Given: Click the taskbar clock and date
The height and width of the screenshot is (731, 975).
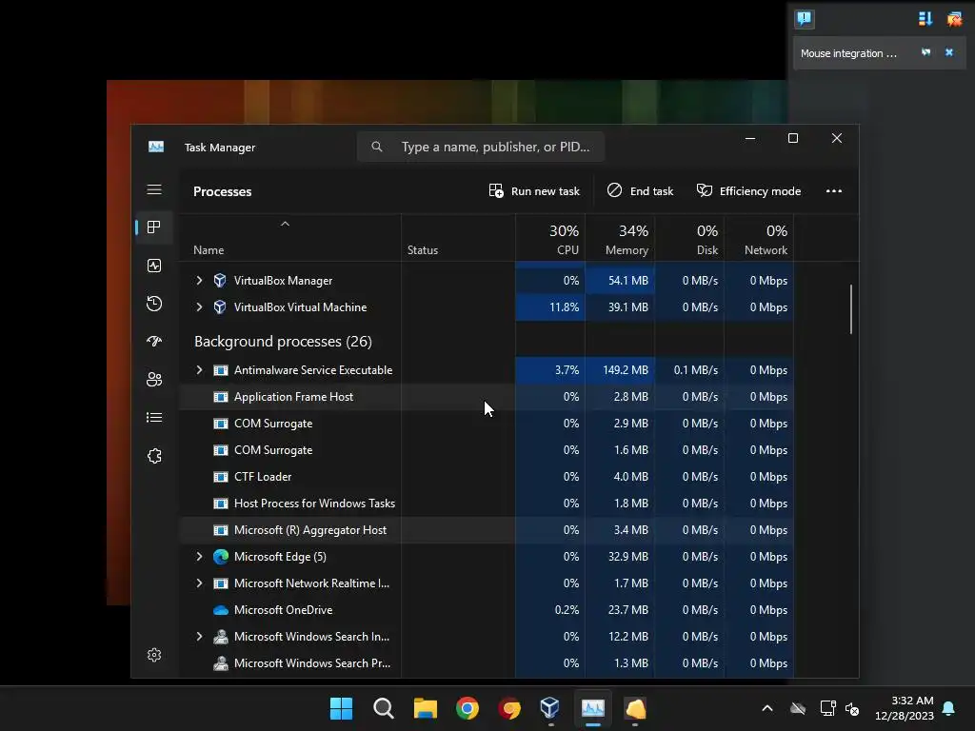Looking at the screenshot, I should (905, 708).
